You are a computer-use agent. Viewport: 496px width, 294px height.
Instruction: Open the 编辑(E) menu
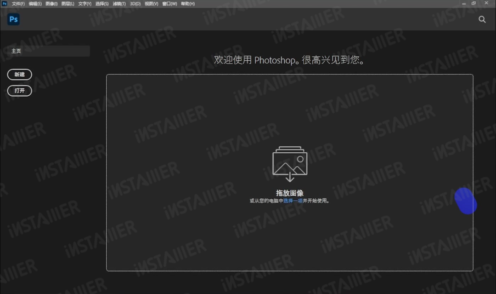tap(35, 4)
